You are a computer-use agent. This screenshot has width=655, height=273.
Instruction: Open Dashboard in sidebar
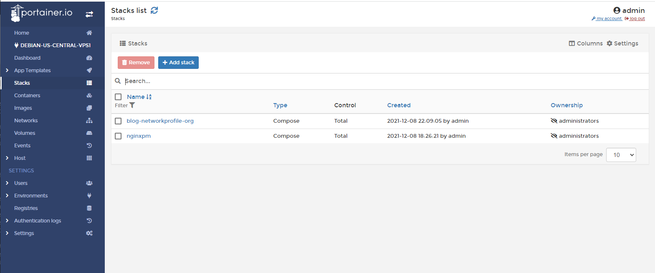click(x=27, y=58)
